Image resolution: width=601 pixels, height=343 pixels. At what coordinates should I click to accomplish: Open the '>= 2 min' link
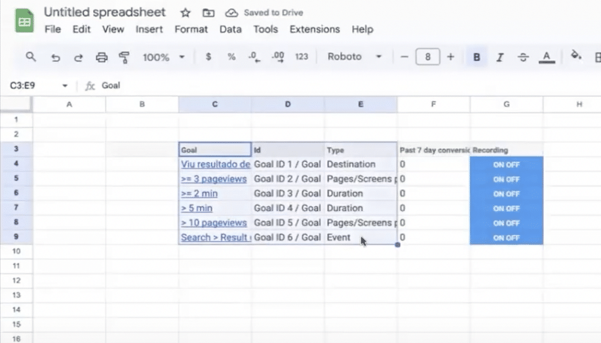(199, 194)
